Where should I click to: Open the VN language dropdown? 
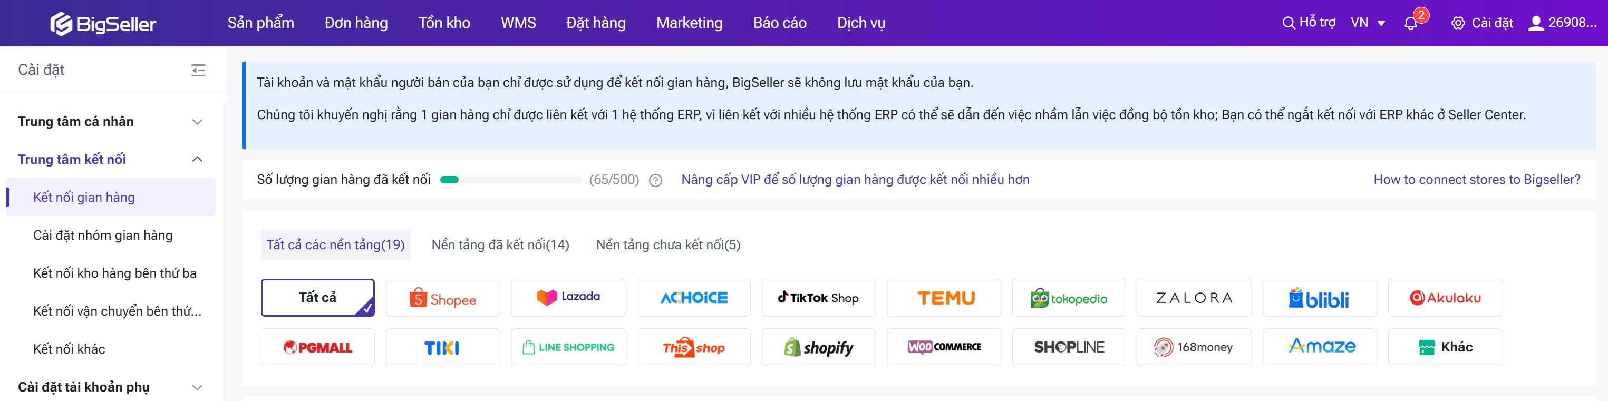coord(1368,23)
